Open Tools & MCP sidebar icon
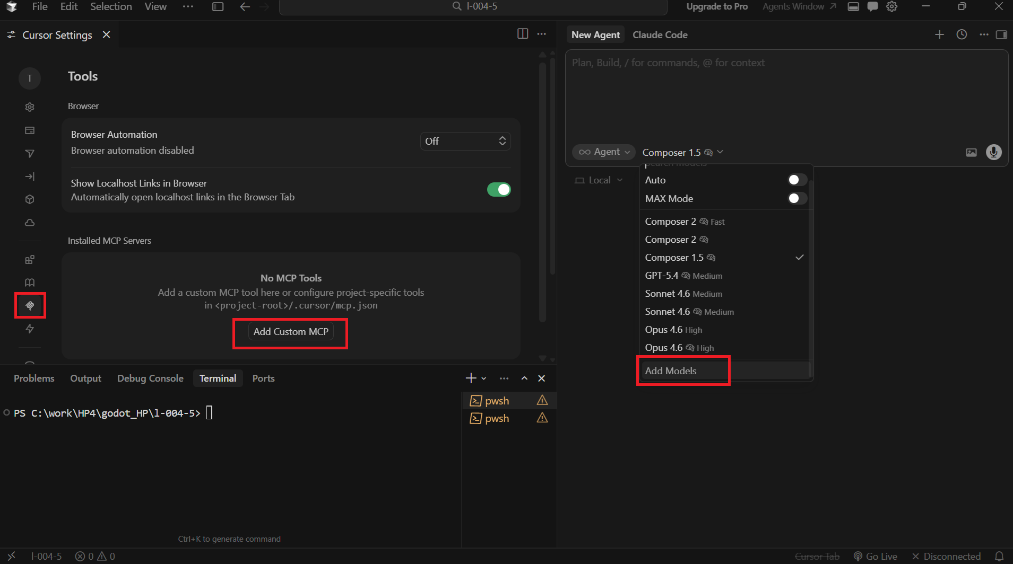The height and width of the screenshot is (564, 1013). 30,305
